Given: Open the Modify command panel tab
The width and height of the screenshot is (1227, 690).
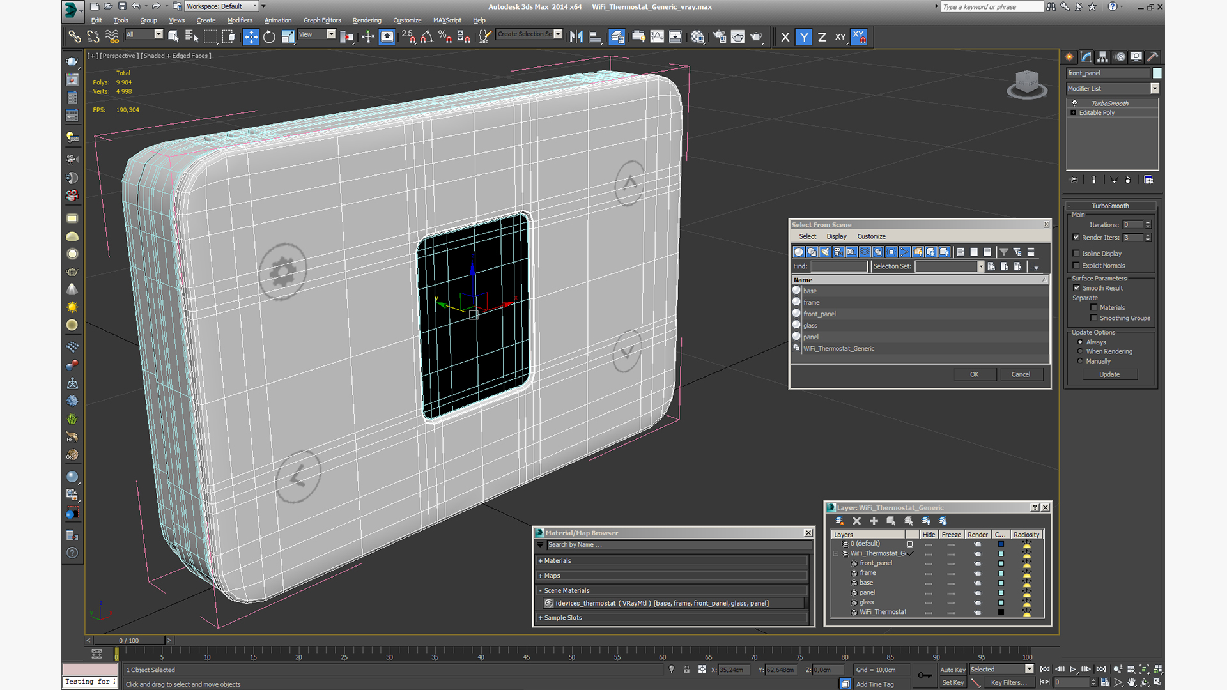Looking at the screenshot, I should [1086, 57].
